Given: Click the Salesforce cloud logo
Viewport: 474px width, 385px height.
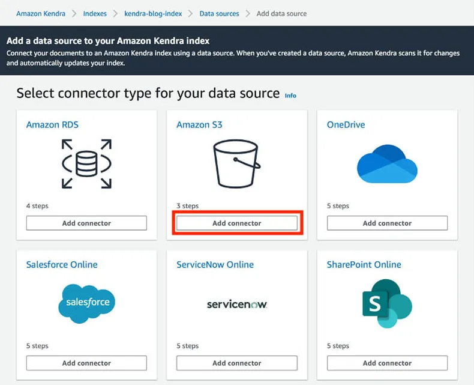Looking at the screenshot, I should pos(87,303).
